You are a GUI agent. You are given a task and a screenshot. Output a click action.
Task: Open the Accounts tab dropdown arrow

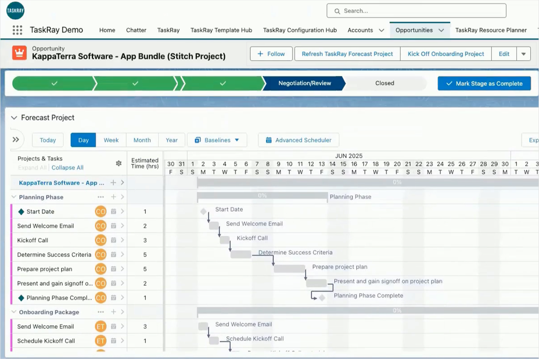click(381, 30)
